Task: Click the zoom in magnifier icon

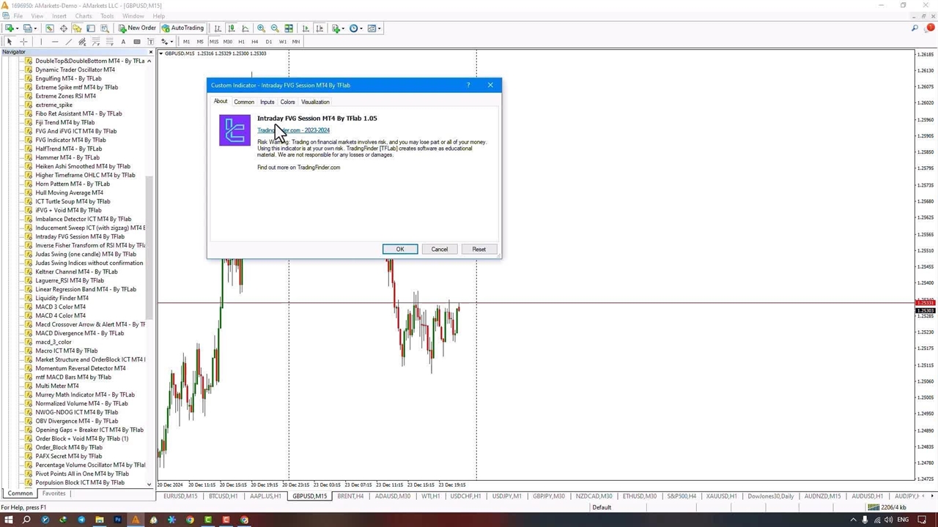Action: (x=261, y=29)
